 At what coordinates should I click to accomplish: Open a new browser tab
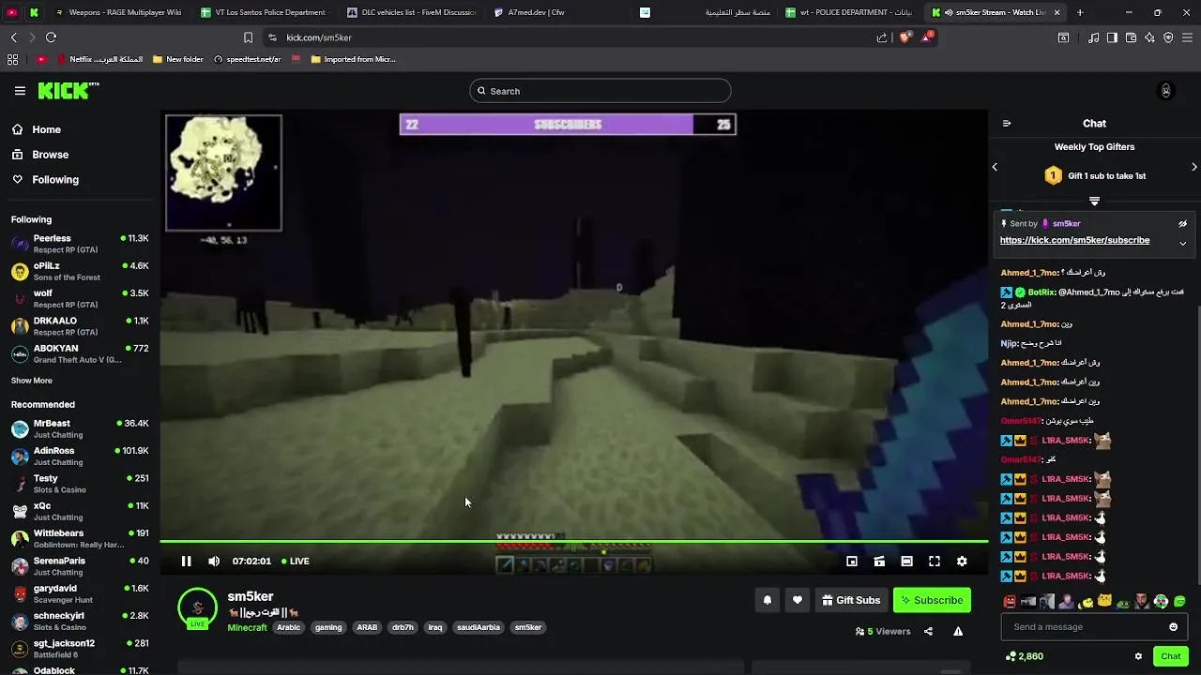(x=1080, y=12)
